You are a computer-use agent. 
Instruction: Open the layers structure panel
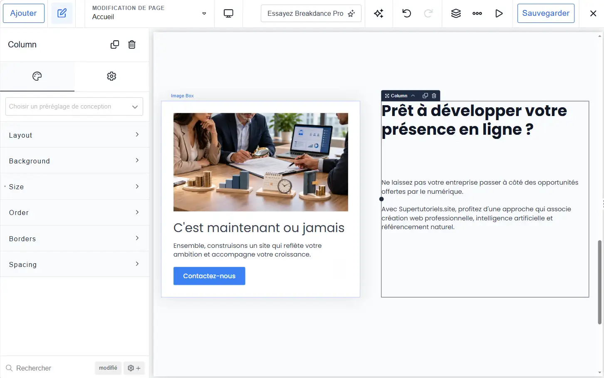pyautogui.click(x=456, y=13)
